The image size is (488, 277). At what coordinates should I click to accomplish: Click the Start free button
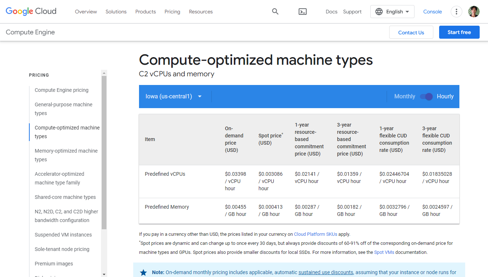(x=459, y=32)
